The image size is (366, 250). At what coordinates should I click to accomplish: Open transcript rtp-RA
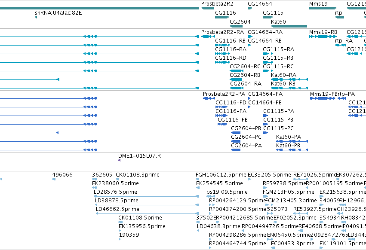344,40
